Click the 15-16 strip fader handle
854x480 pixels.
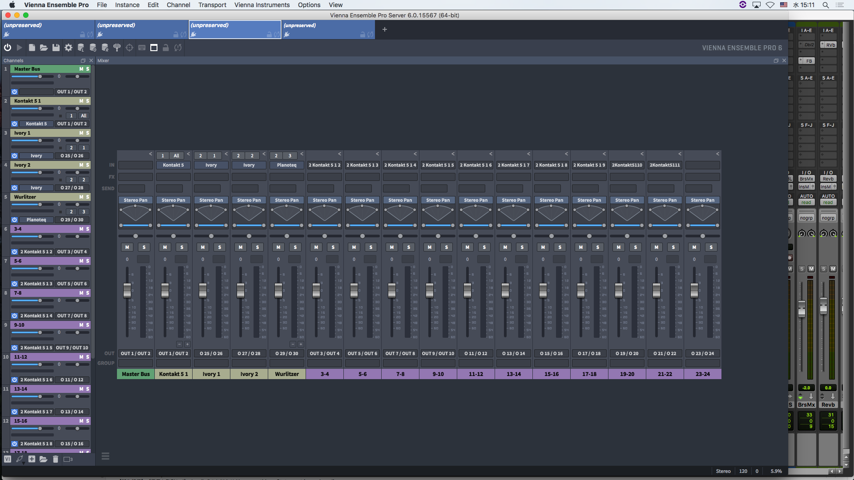pyautogui.click(x=543, y=290)
